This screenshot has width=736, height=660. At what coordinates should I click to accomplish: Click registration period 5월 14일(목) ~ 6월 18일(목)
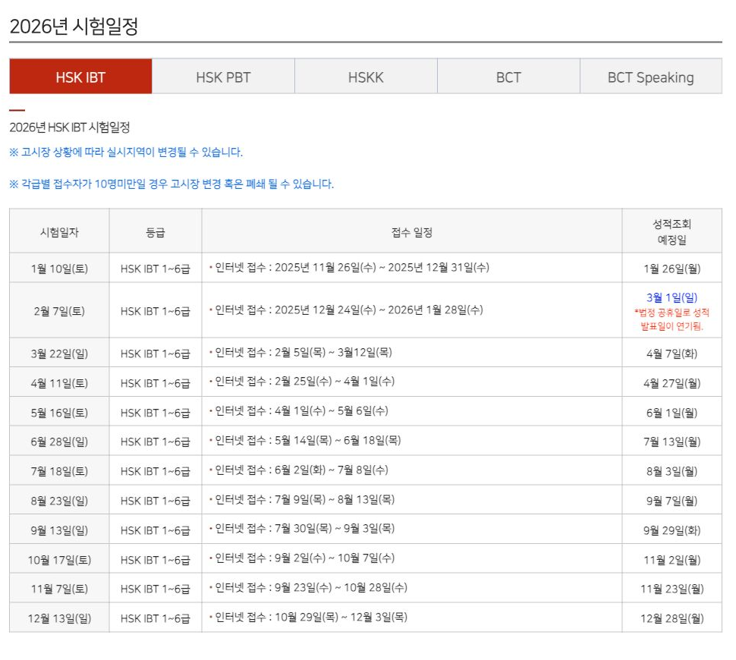click(x=305, y=440)
